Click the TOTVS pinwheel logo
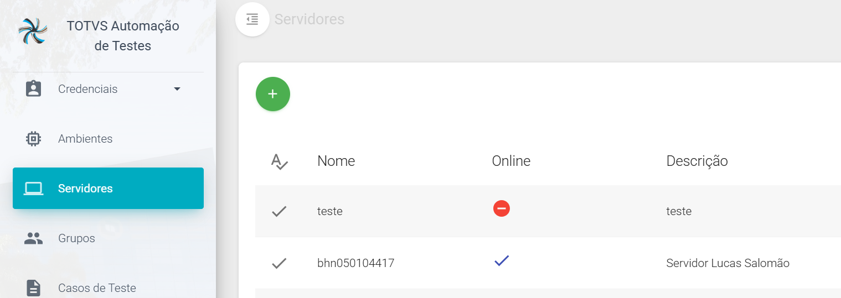The width and height of the screenshot is (841, 298). pyautogui.click(x=33, y=31)
